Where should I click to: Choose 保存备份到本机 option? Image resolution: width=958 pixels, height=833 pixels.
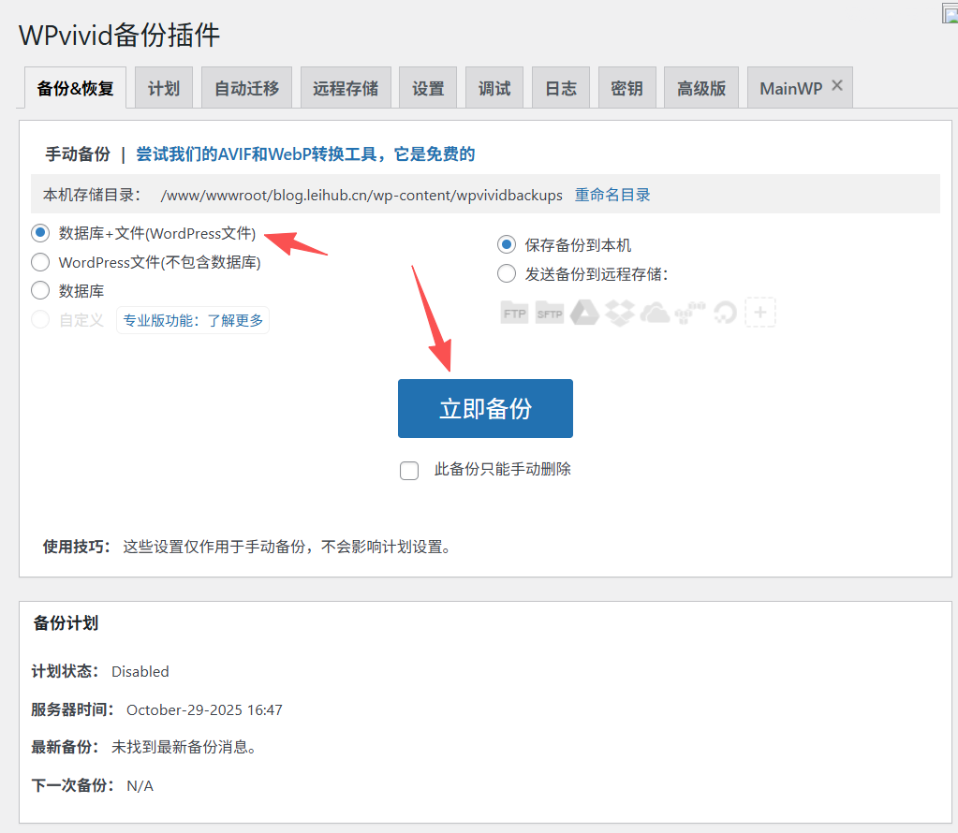(506, 244)
